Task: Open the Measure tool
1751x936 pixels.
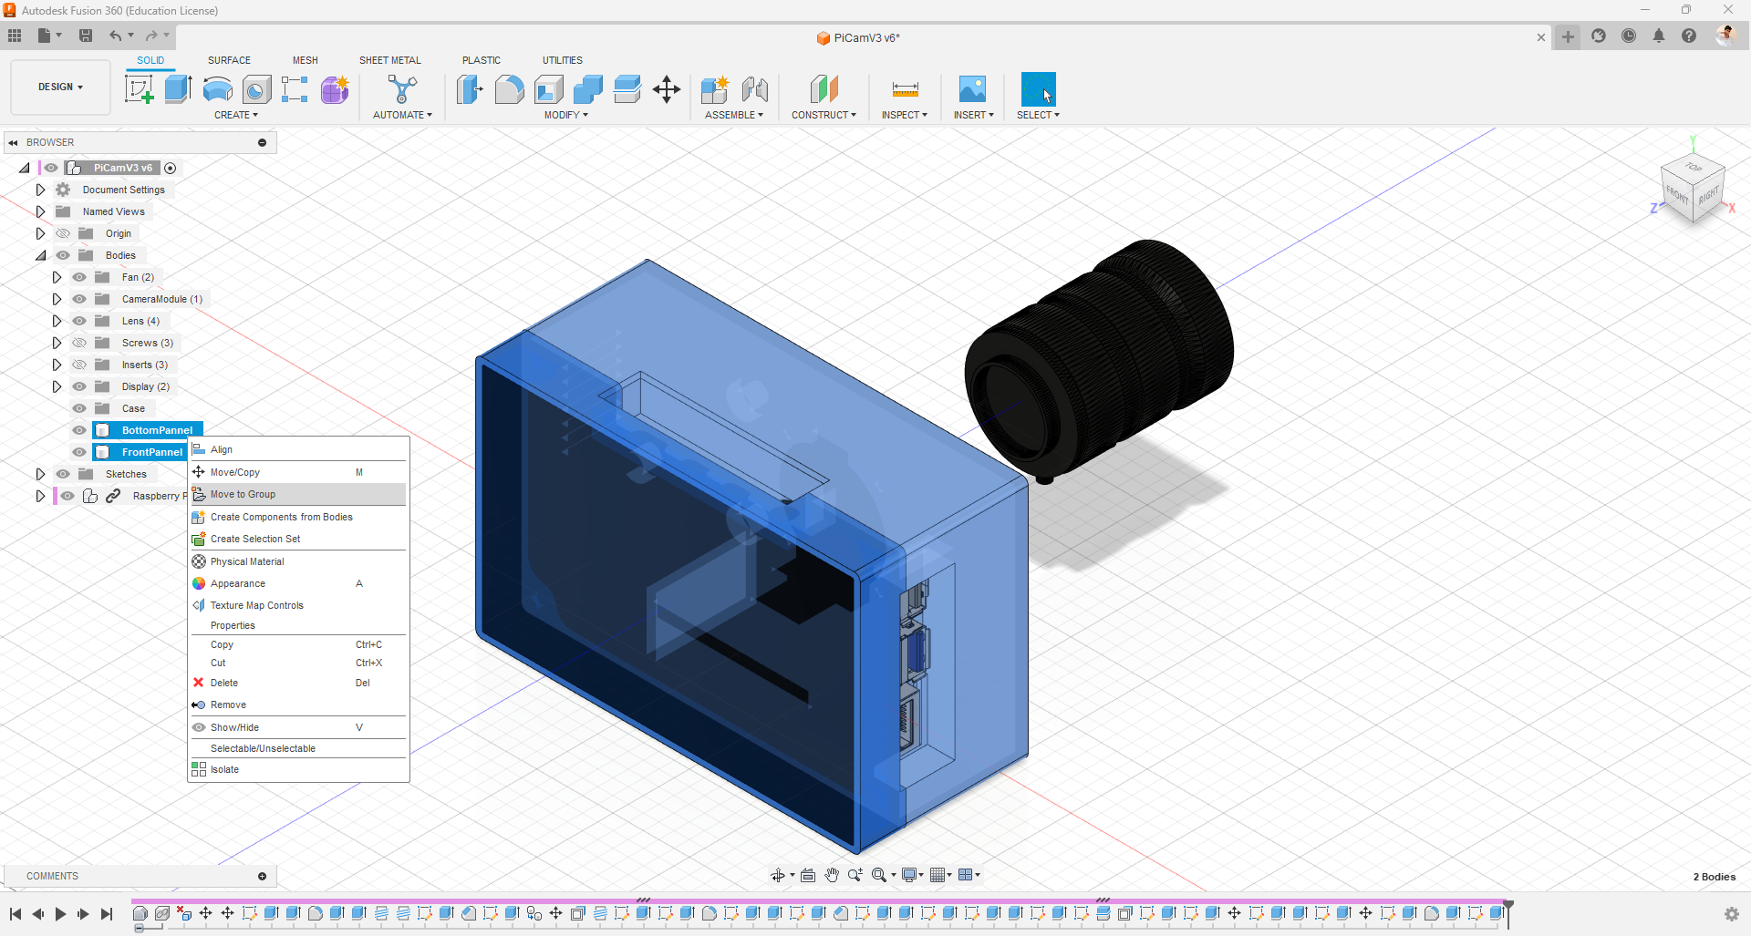Action: 905,89
